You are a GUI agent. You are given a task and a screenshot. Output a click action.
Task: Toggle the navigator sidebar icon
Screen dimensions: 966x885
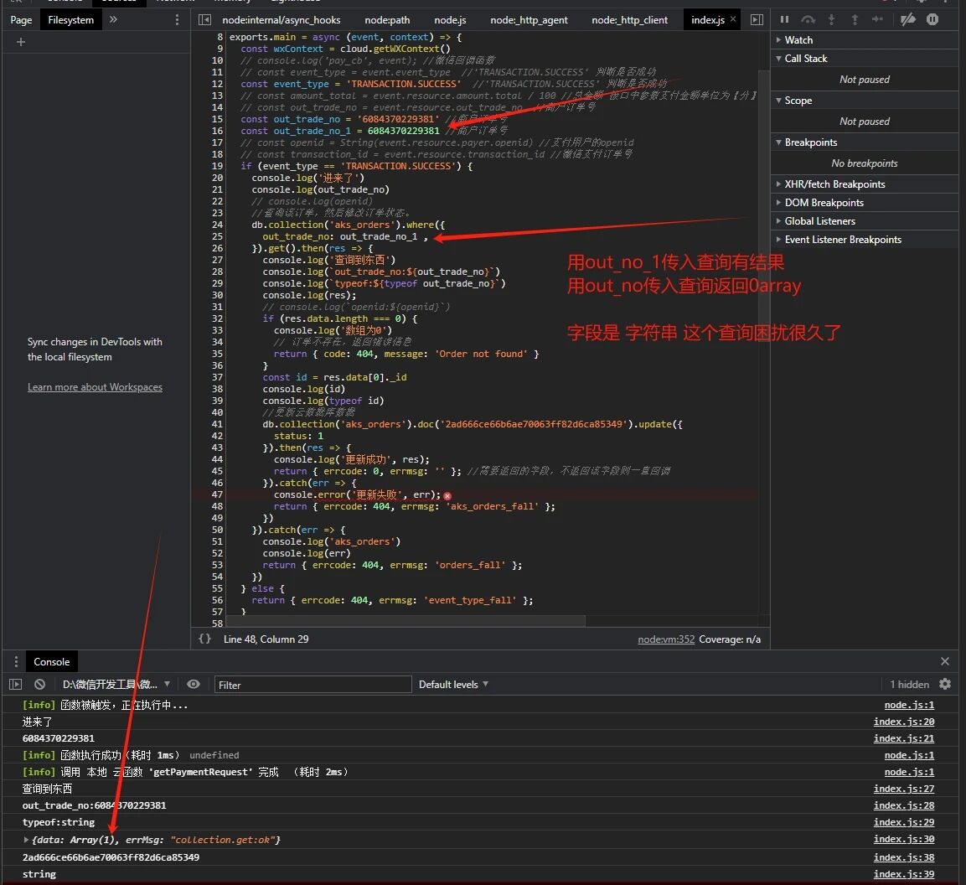click(204, 20)
